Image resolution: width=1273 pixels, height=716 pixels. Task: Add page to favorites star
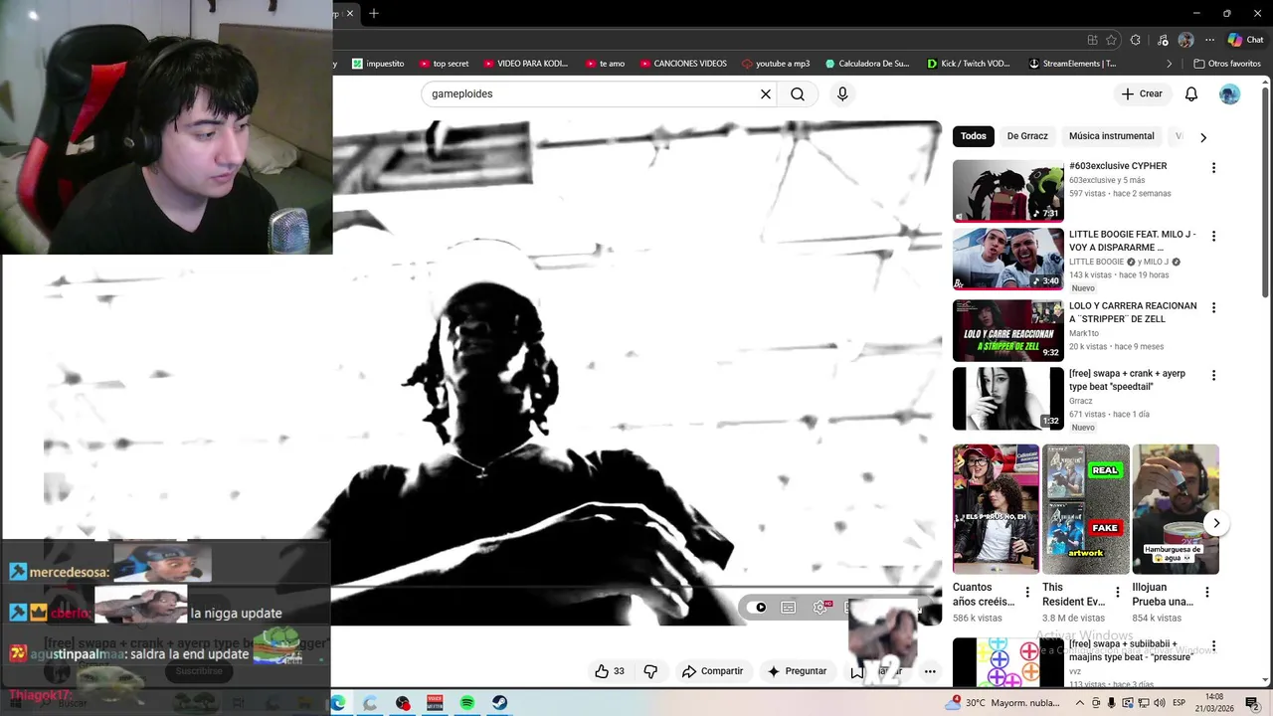(1112, 40)
